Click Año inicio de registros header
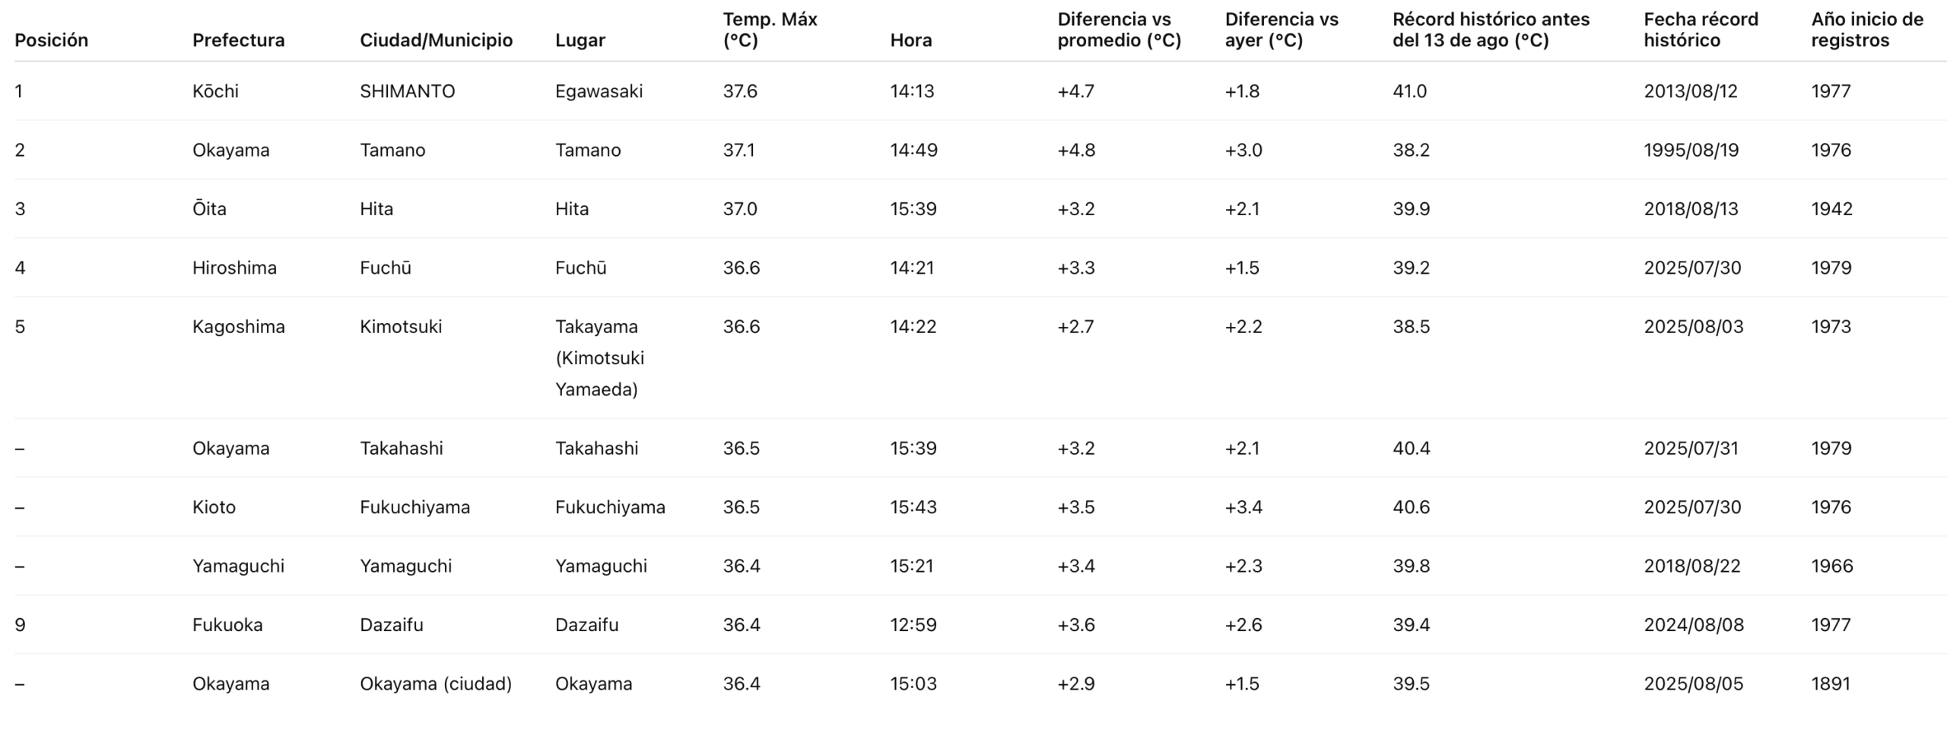1947x739 pixels. (1867, 30)
